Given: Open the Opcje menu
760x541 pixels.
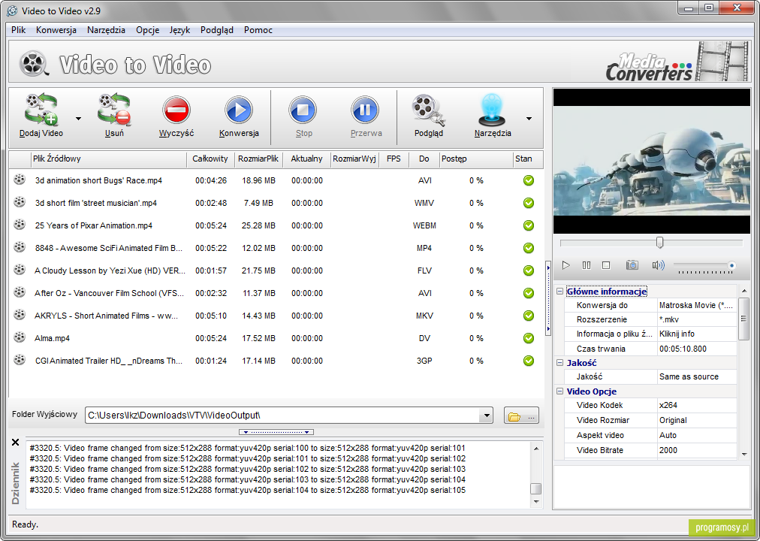Looking at the screenshot, I should (148, 30).
